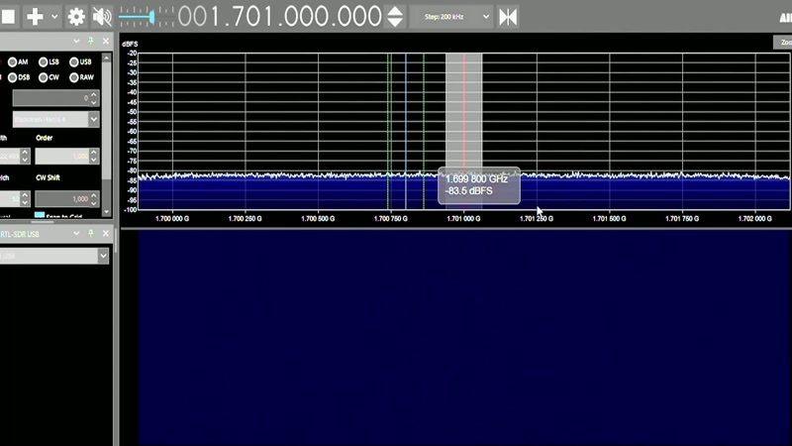The image size is (792, 446).
Task: Close the RTL-SDR USB panel
Action: [x=106, y=233]
